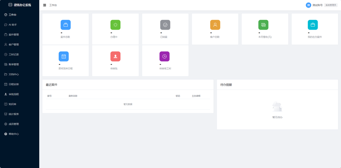Click the green 办理中 in-progress icon

click(115, 25)
